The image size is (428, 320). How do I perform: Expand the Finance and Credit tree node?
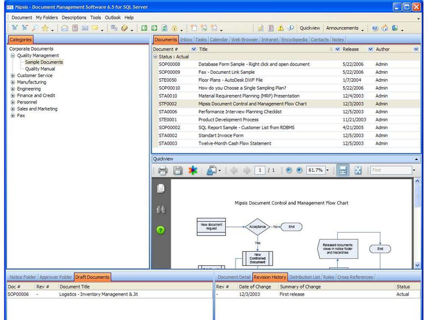click(13, 95)
